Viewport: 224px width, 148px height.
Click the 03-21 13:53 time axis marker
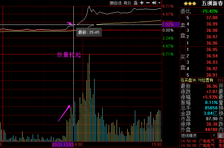click(63, 144)
